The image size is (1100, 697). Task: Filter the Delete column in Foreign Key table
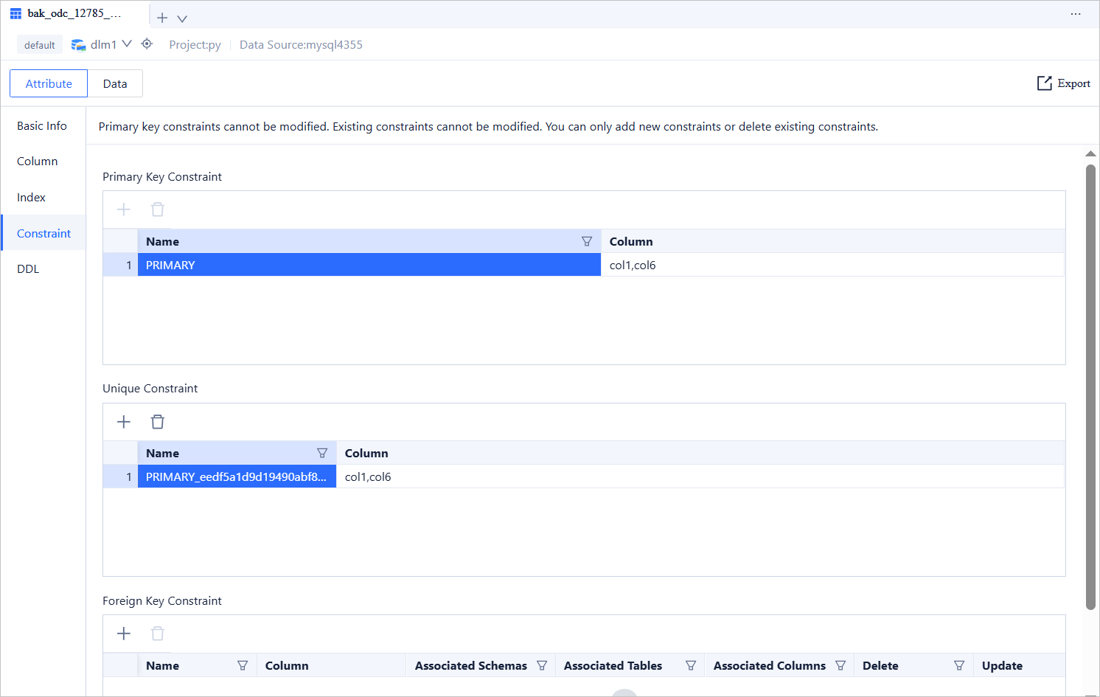tap(959, 665)
